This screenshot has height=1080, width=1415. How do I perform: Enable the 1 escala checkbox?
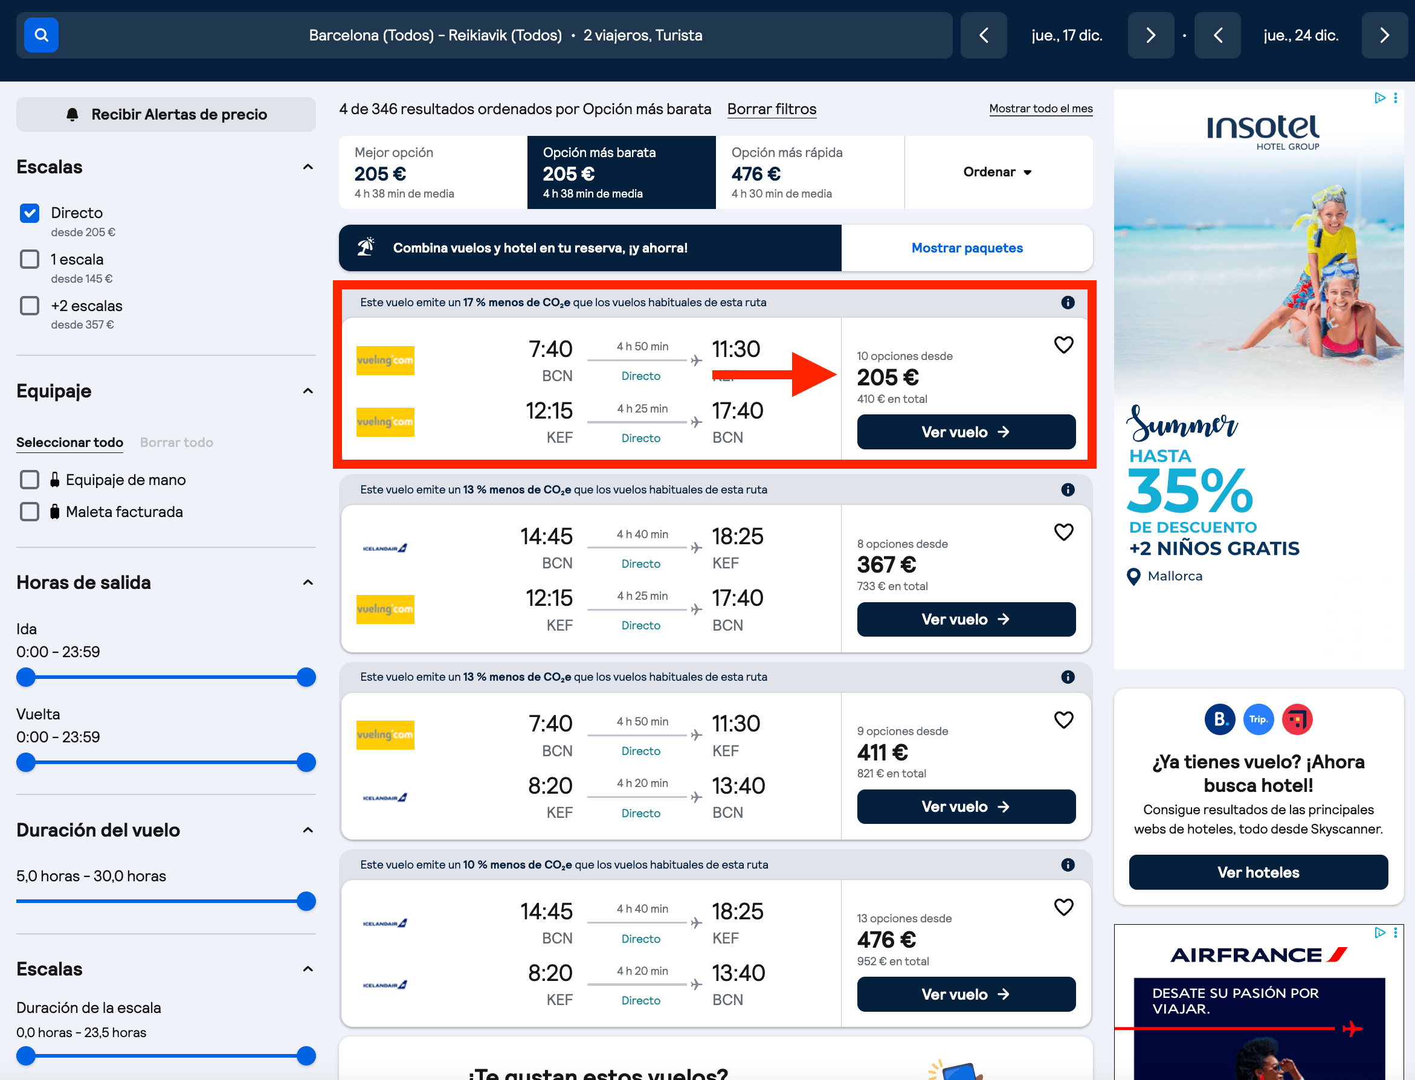(30, 259)
